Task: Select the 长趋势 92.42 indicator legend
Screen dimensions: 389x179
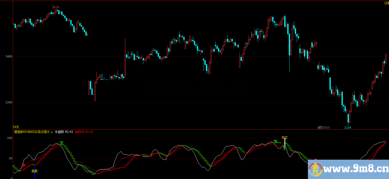Action: click(64, 132)
